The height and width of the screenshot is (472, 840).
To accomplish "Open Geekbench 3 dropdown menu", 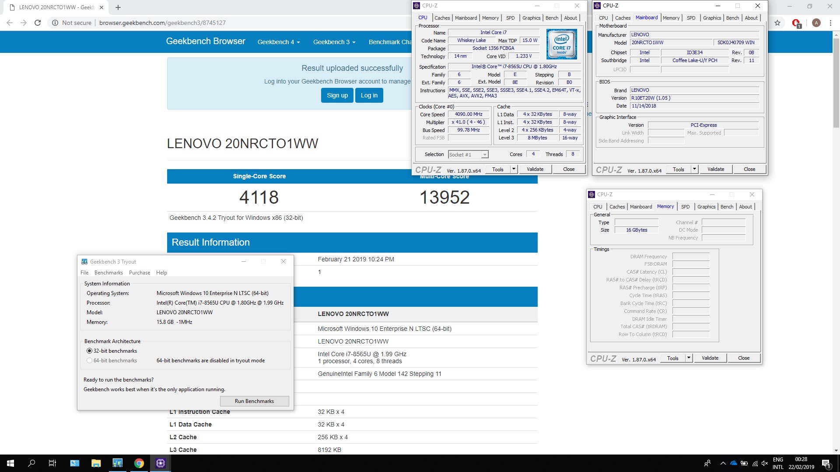I will [334, 42].
